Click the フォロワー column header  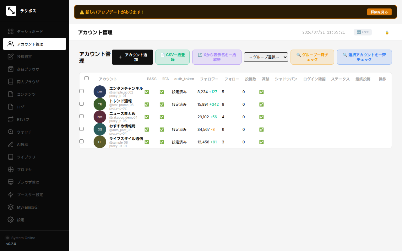coord(209,79)
